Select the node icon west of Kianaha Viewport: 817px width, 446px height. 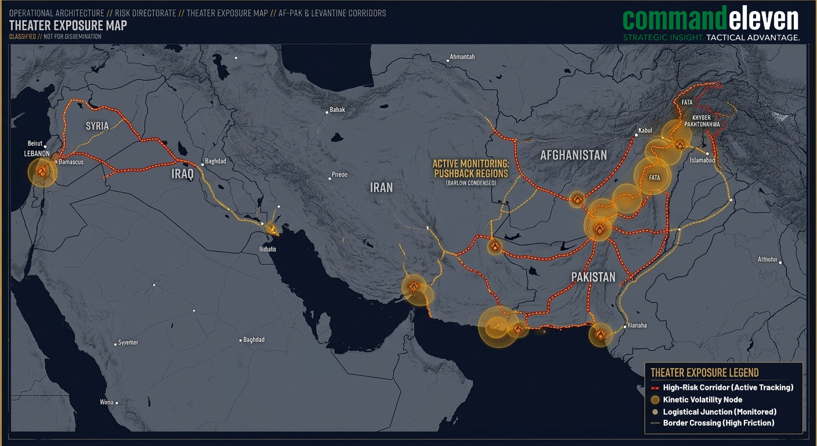tap(601, 334)
